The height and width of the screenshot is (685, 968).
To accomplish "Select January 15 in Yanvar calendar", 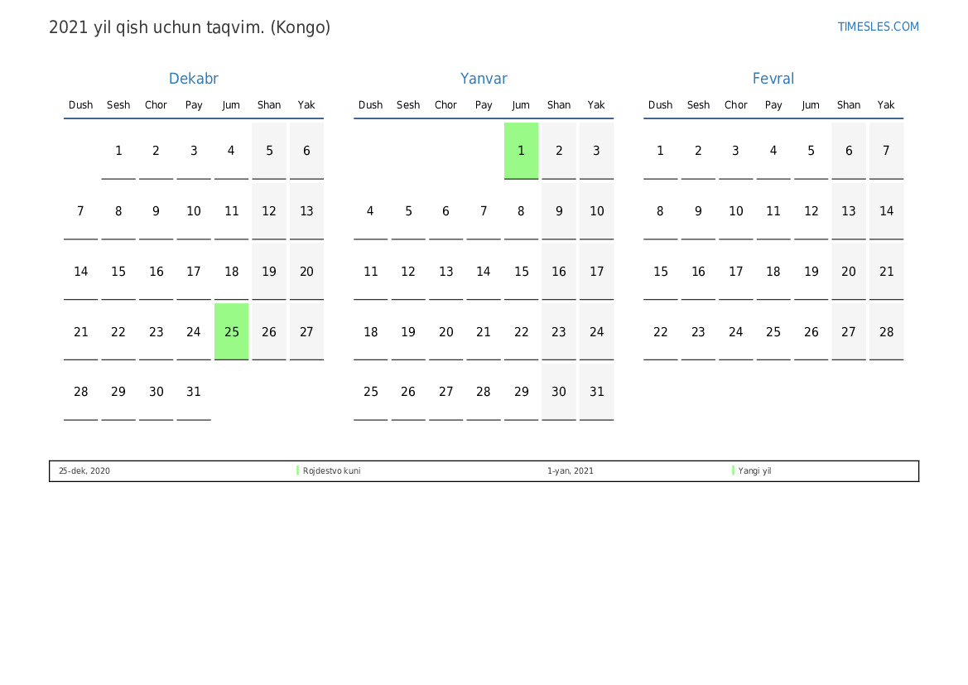I will pos(521,272).
